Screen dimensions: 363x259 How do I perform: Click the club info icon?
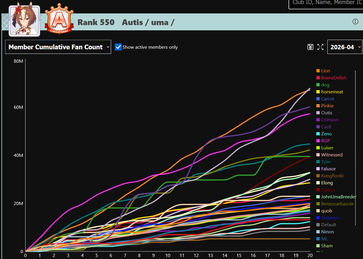click(355, 22)
